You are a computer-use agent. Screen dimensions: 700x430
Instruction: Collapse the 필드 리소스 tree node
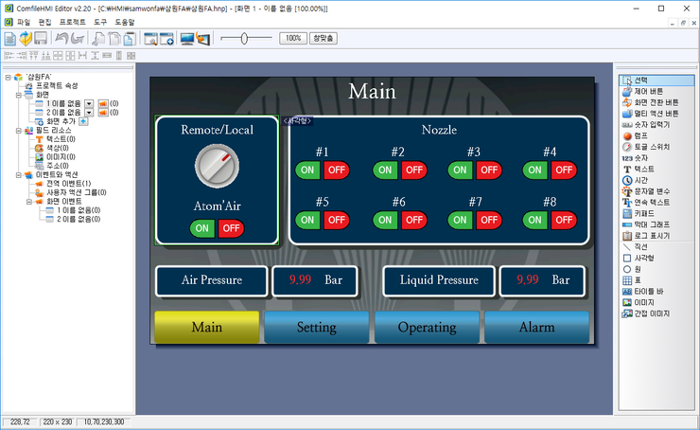19,131
